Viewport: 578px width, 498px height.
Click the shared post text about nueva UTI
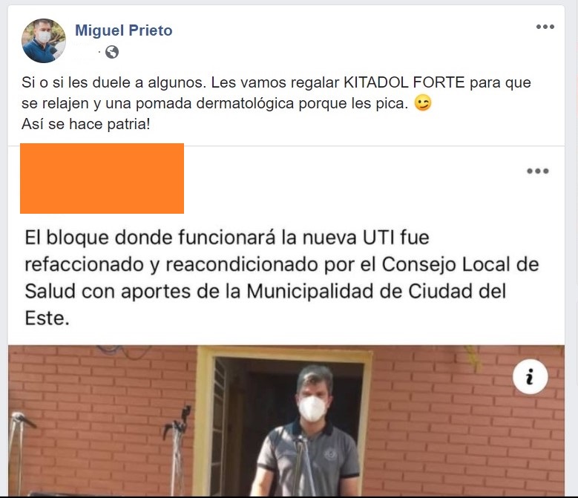pos(282,278)
